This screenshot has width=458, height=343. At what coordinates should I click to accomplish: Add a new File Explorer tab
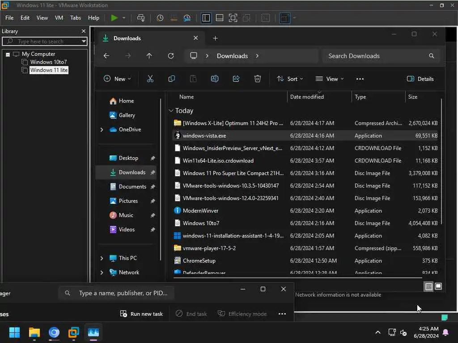pos(215,38)
